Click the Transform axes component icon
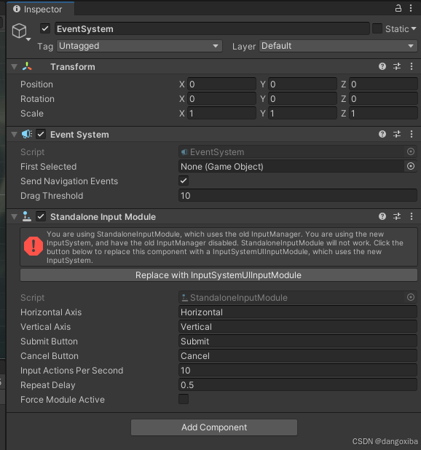Image resolution: width=421 pixels, height=450 pixels. click(x=27, y=66)
